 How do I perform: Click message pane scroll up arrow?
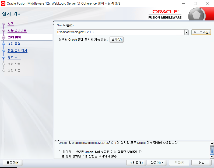coord(212,143)
